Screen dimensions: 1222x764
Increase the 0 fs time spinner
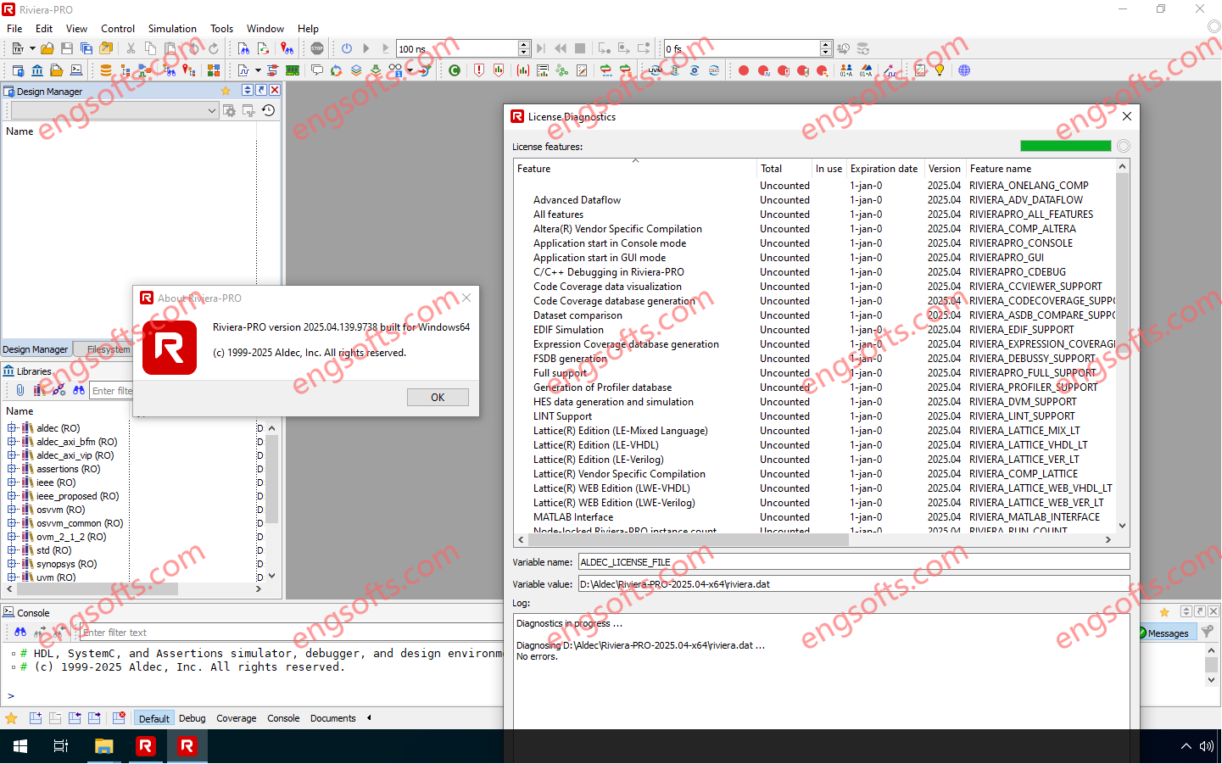pos(826,45)
